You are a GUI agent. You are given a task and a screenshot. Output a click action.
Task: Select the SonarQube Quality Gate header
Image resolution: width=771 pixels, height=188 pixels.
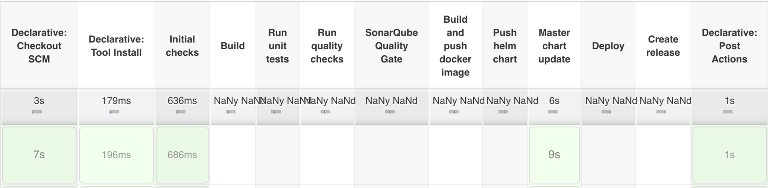coord(391,46)
